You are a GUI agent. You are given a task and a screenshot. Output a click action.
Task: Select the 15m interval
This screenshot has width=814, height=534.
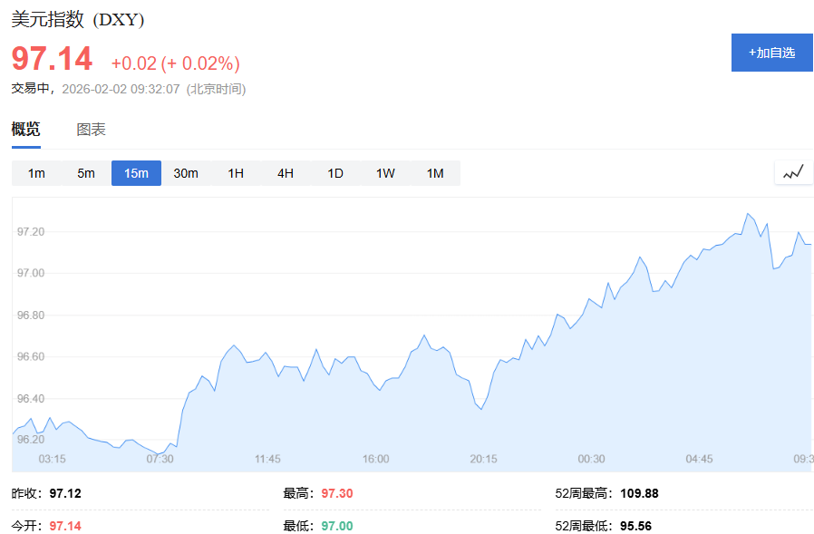[136, 173]
